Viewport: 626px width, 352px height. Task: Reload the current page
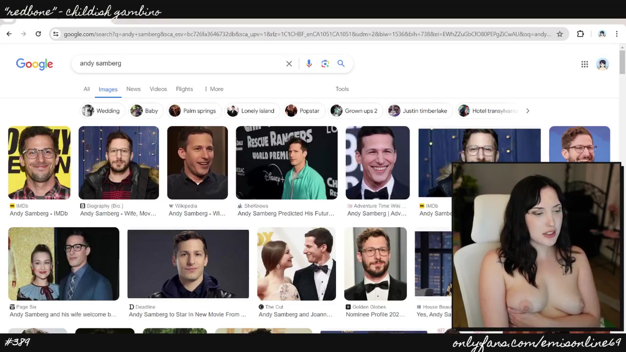38,34
